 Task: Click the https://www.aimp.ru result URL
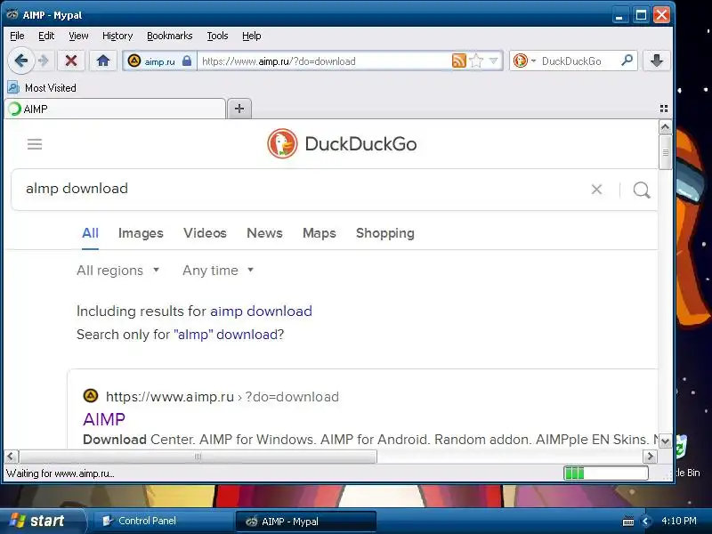point(222,397)
